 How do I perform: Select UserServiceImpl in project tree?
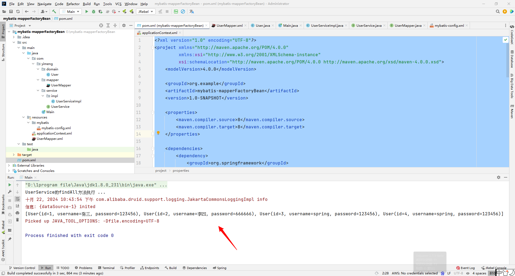[x=68, y=101]
